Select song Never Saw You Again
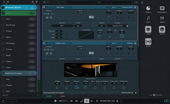Viewport: 170px width, 104px height. click(x=18, y=73)
